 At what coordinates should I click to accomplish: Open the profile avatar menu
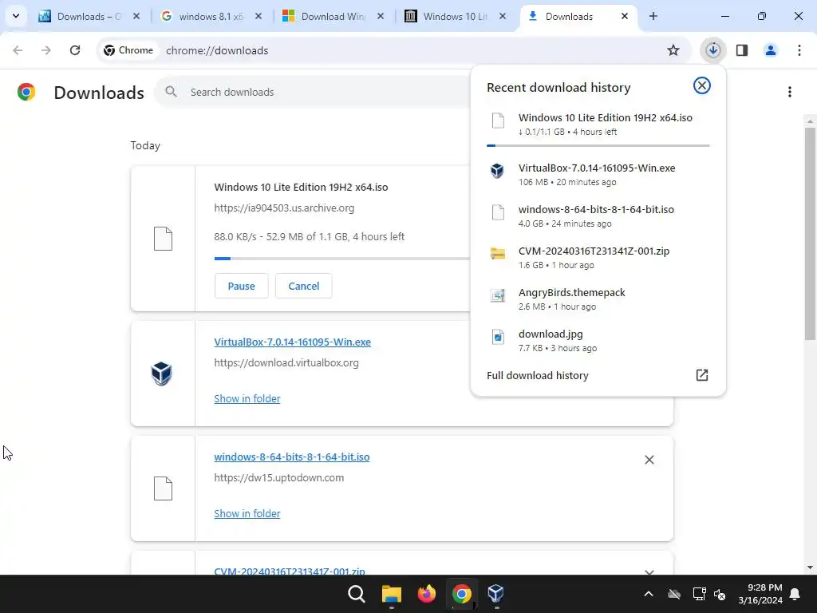(x=771, y=50)
